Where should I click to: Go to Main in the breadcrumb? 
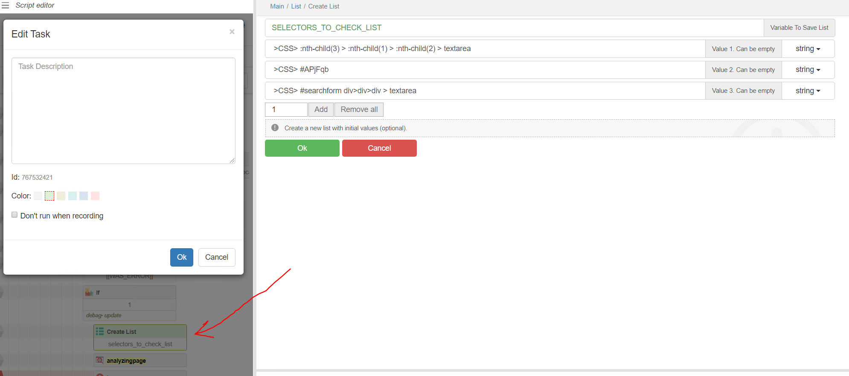click(277, 6)
